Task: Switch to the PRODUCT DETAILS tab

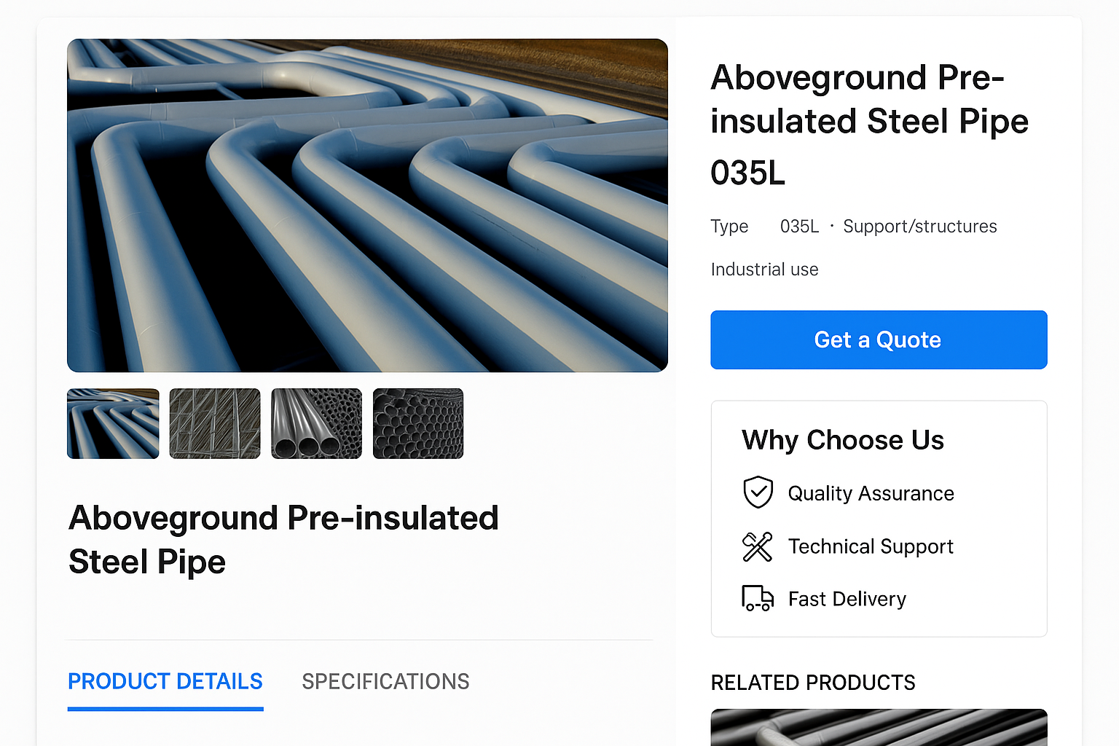Action: 165,682
